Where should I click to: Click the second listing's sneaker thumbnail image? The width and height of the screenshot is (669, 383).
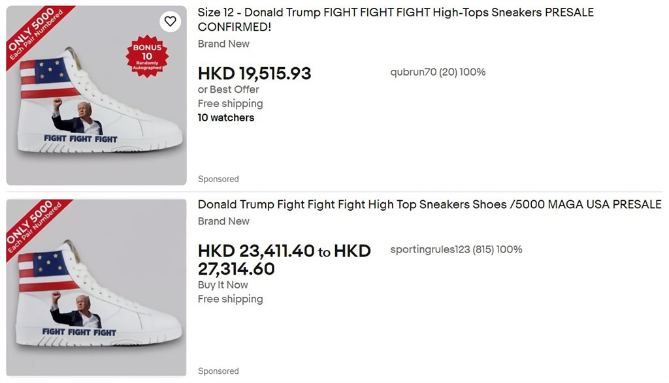click(98, 294)
